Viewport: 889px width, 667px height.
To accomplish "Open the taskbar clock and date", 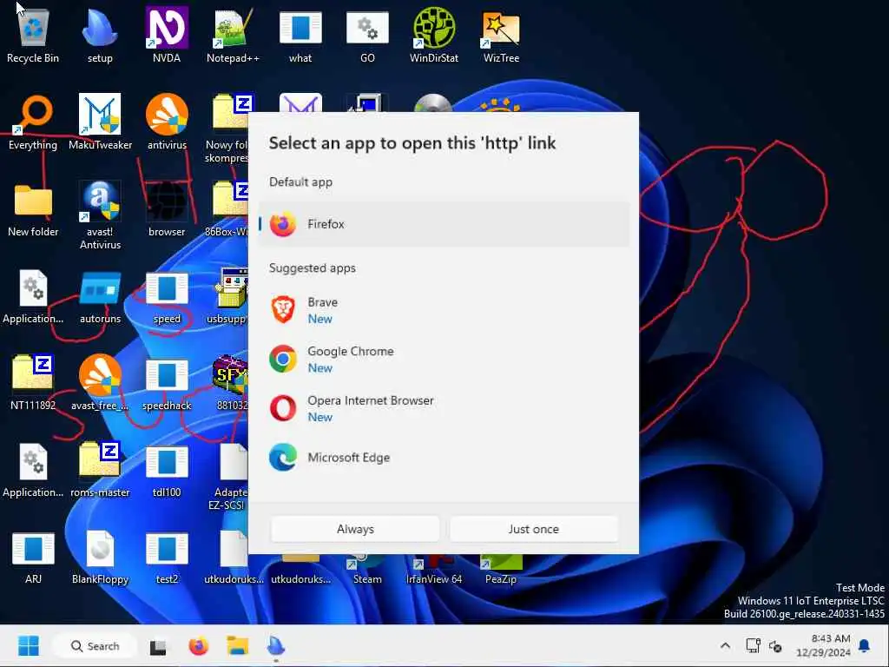I will click(823, 646).
